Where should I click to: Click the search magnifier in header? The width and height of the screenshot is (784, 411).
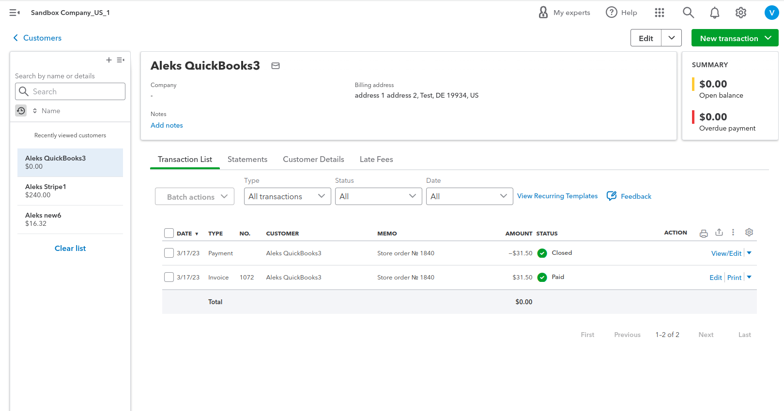pyautogui.click(x=688, y=13)
